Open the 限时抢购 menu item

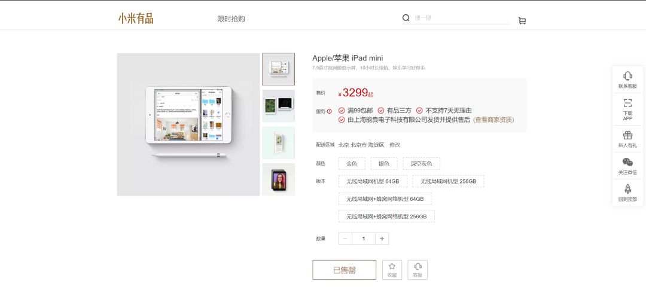click(231, 19)
